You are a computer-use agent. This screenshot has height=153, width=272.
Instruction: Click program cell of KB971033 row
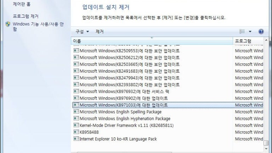(249, 105)
